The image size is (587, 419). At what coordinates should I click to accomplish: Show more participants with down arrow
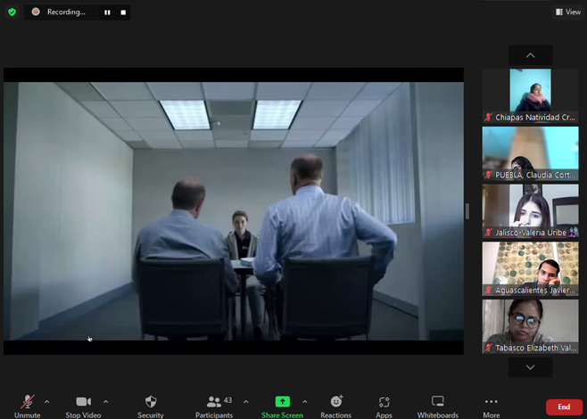click(530, 367)
